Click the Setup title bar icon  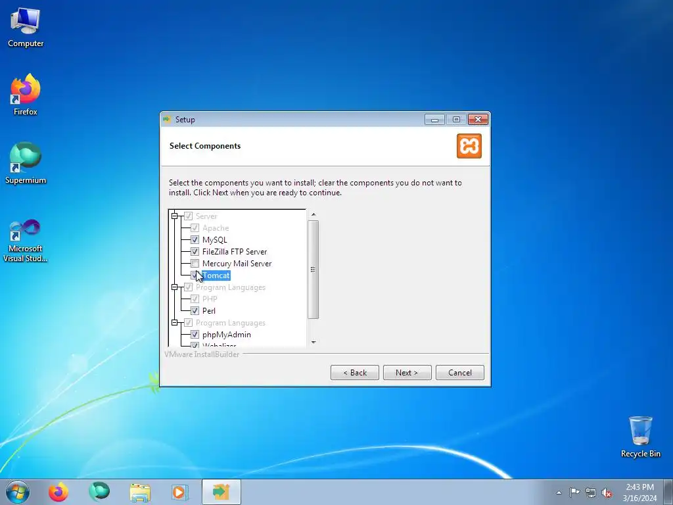[166, 120]
